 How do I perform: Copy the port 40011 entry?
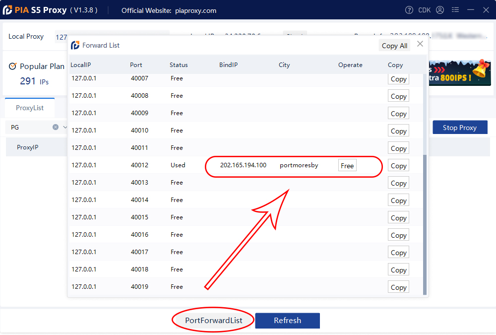coord(399,148)
